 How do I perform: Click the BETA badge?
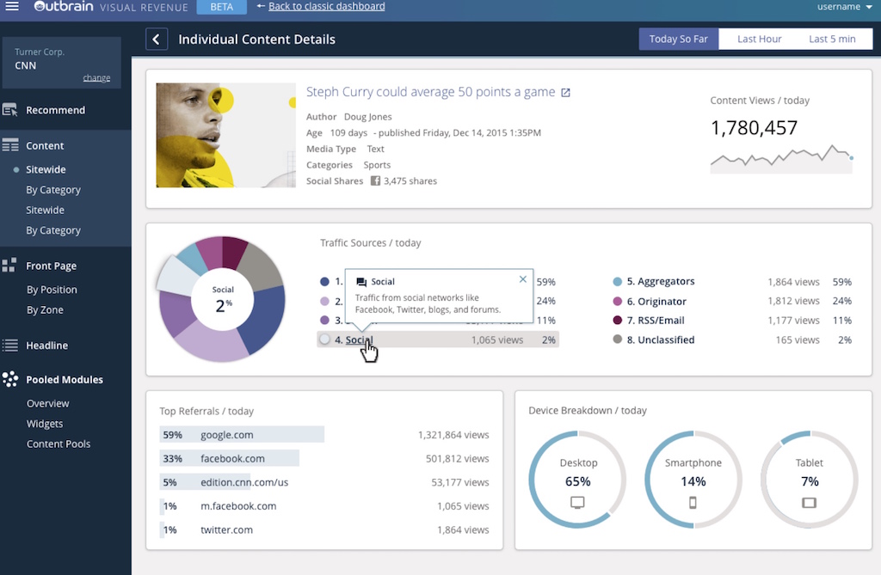coord(222,7)
